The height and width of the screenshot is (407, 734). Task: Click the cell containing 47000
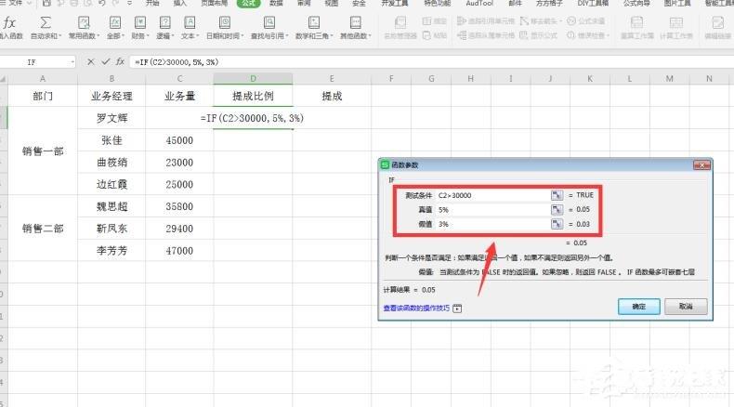179,251
